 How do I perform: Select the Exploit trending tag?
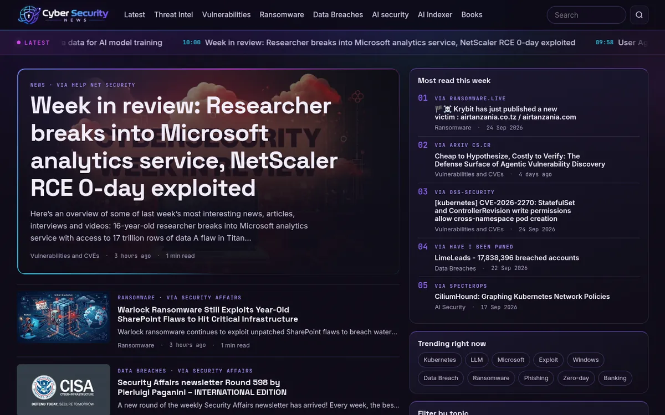(549, 360)
